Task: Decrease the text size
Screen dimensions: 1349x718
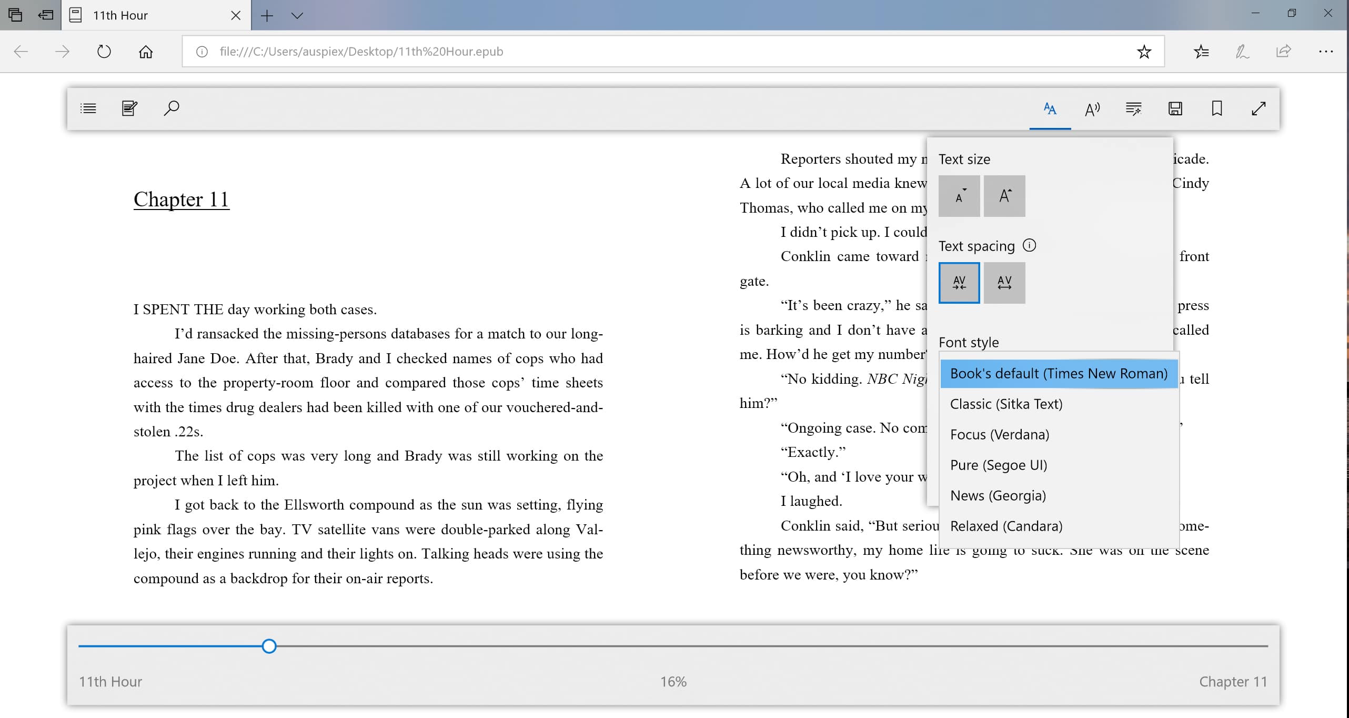Action: [959, 196]
